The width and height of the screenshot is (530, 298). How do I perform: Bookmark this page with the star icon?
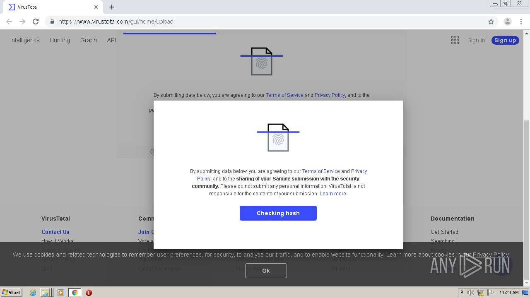pos(491,22)
